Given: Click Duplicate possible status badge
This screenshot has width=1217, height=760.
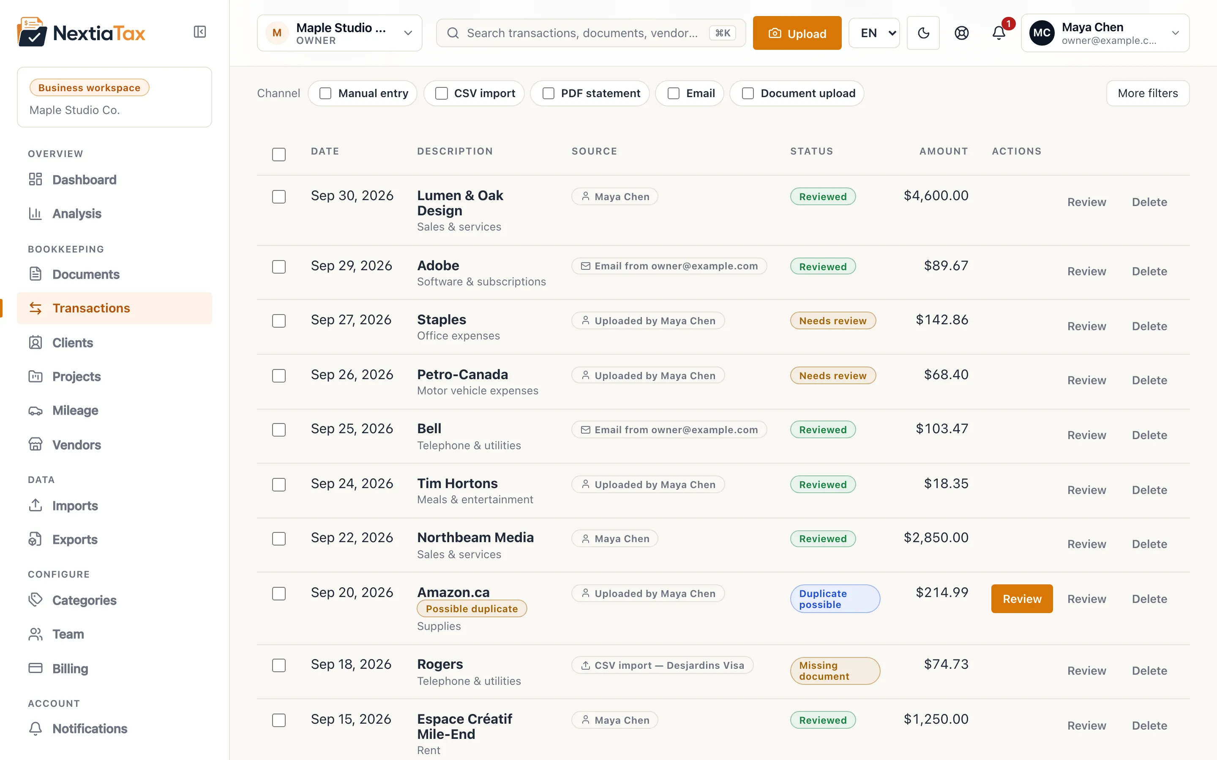Looking at the screenshot, I should pos(835,599).
